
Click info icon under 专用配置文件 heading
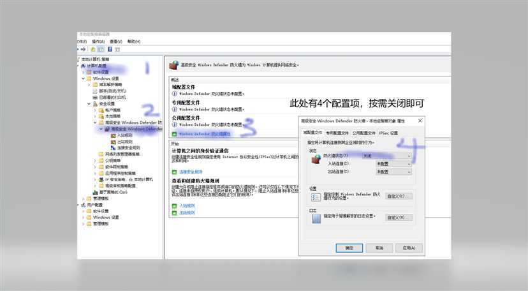[x=175, y=109]
